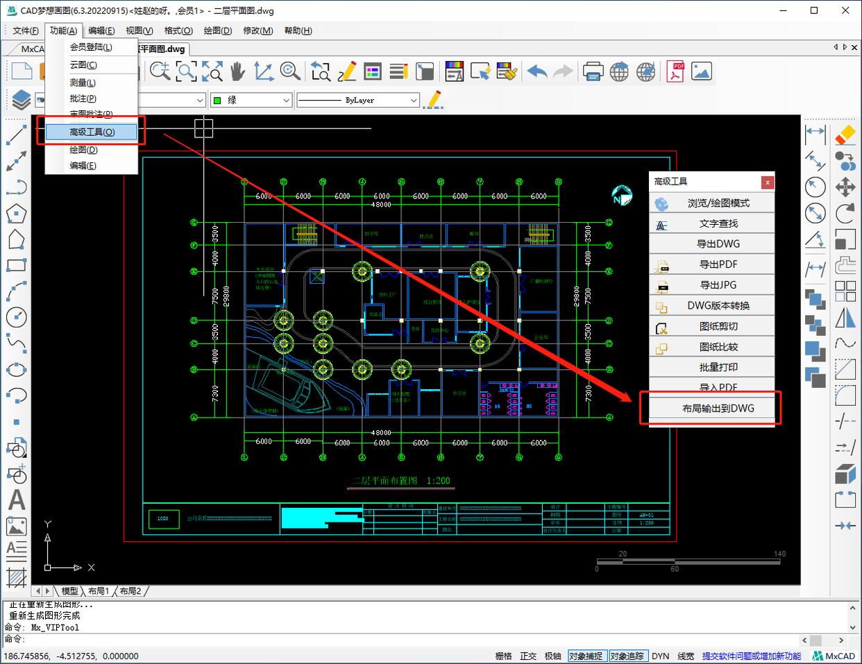Open the 绿 color dropdown

(286, 101)
